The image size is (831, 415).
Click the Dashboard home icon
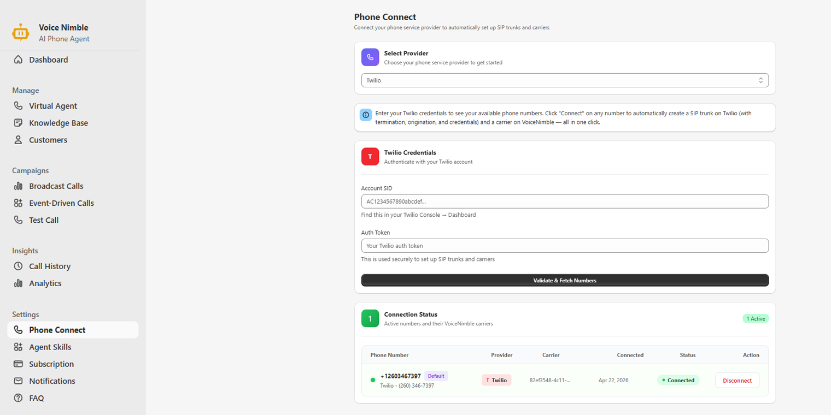click(x=18, y=60)
